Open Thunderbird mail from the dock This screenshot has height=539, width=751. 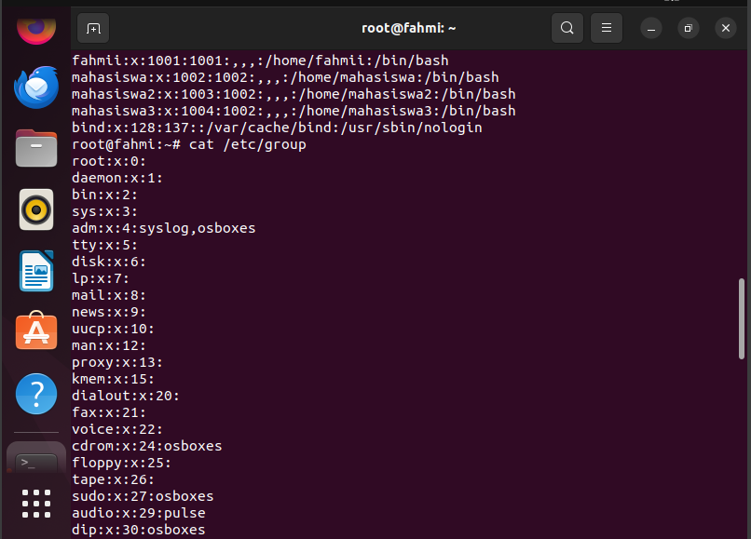pos(36,88)
